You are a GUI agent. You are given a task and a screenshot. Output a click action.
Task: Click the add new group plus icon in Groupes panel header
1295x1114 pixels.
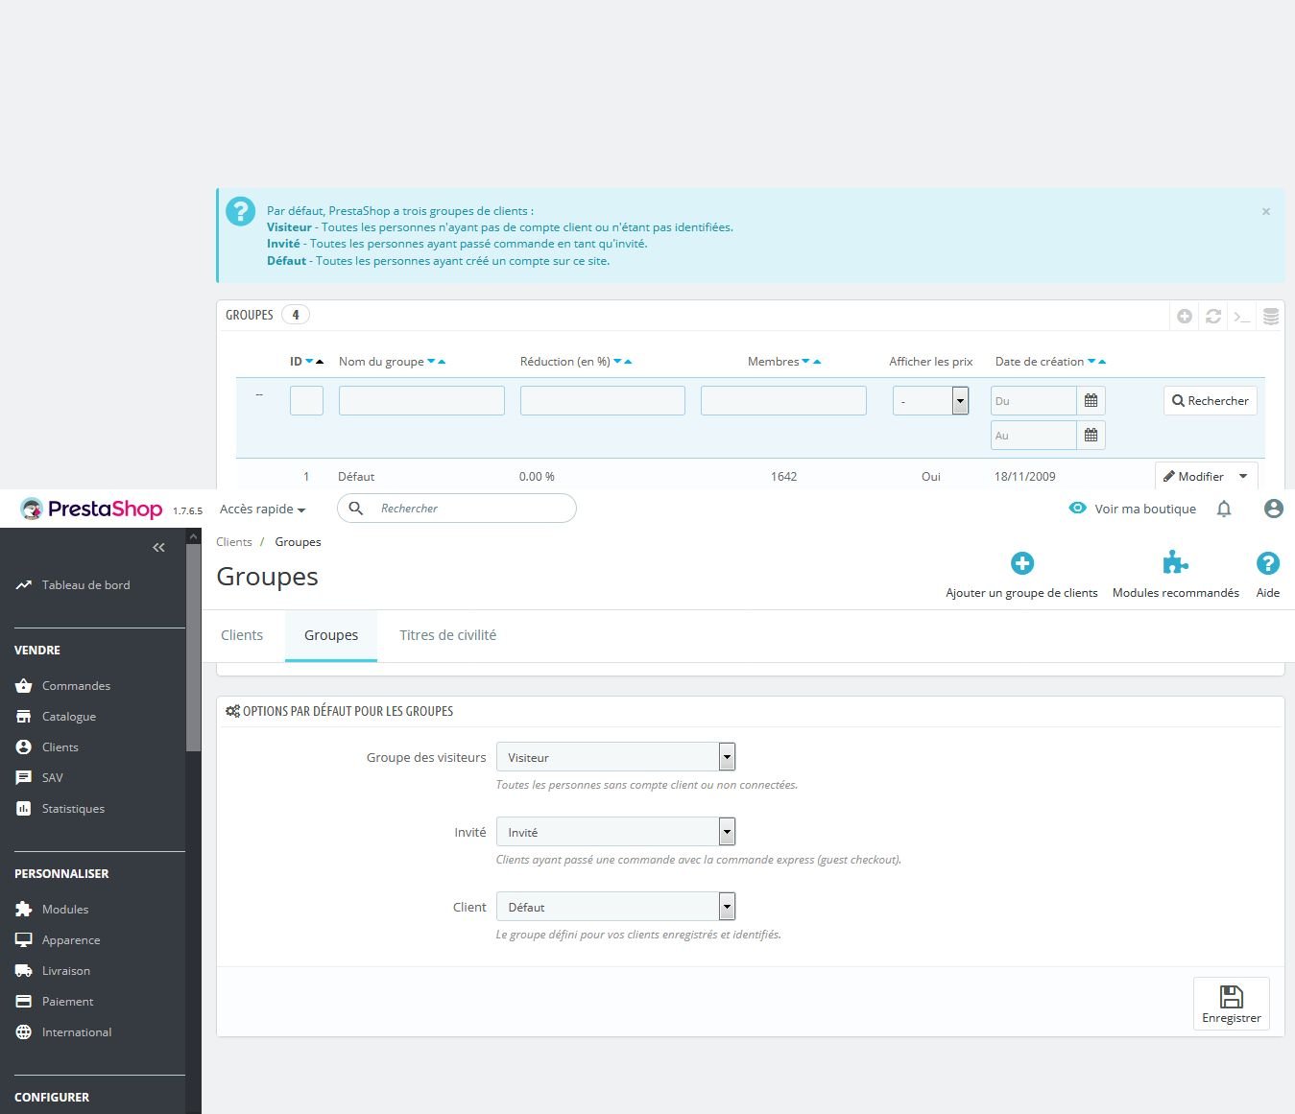(x=1185, y=316)
